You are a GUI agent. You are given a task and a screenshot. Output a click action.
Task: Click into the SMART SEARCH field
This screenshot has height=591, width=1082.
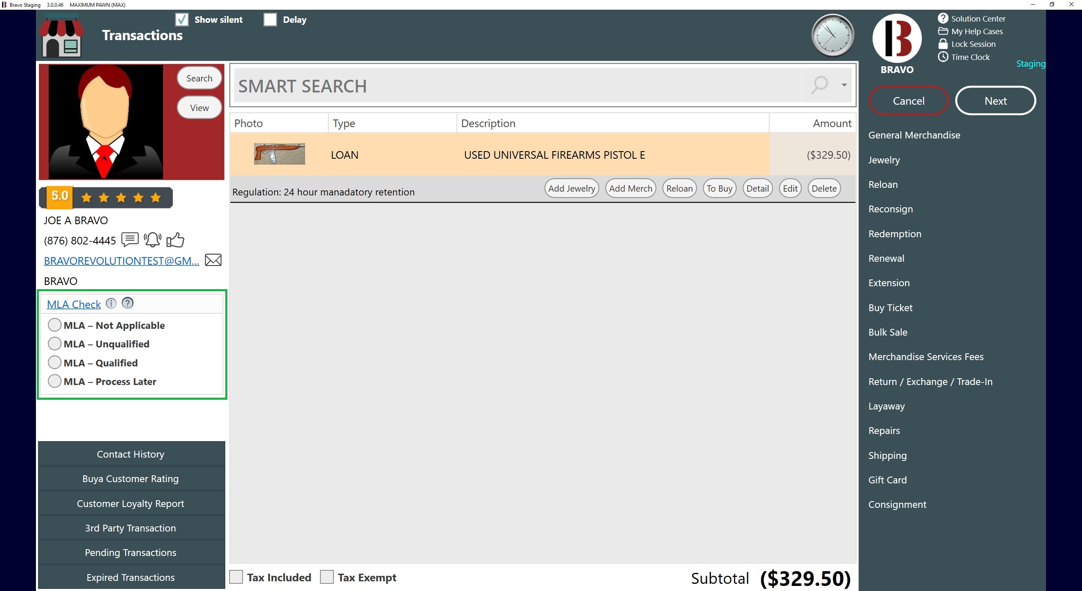[518, 85]
